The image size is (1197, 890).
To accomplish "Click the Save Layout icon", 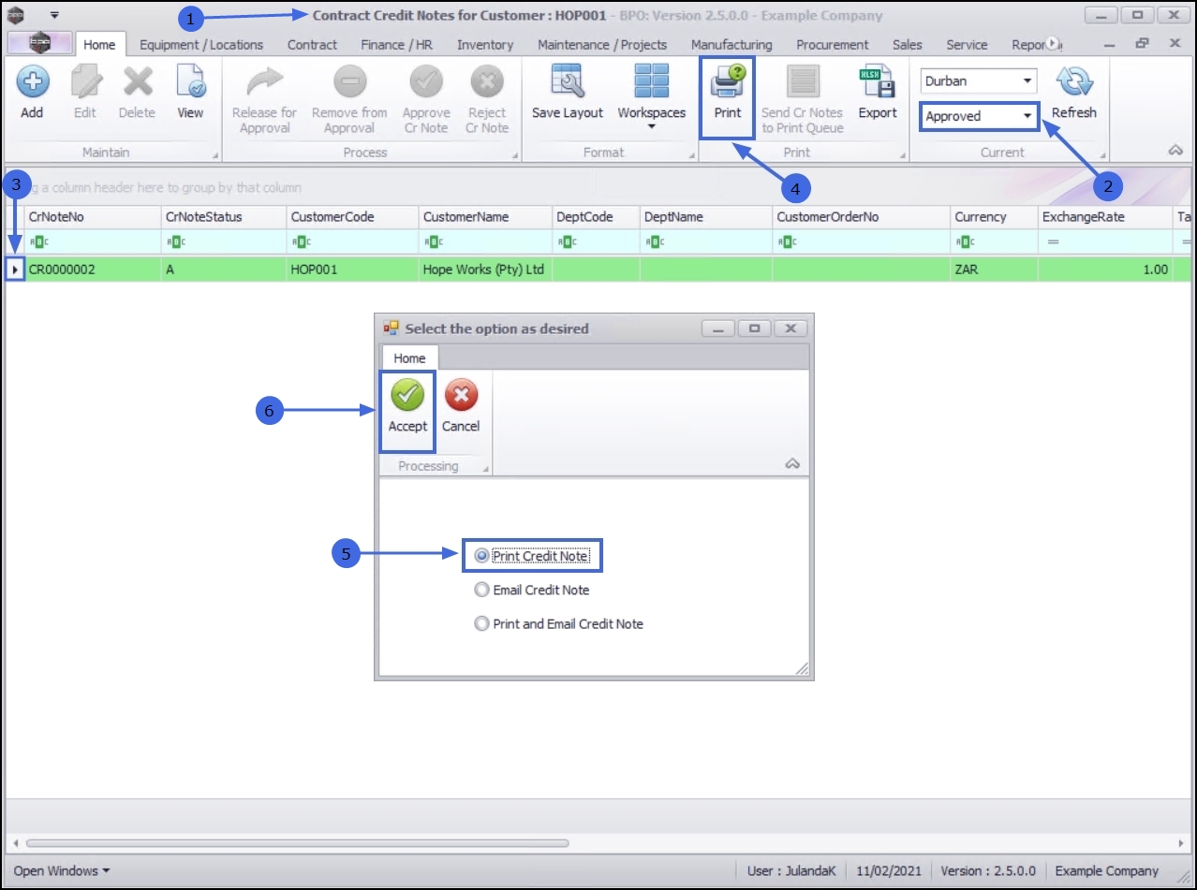I will click(x=568, y=82).
